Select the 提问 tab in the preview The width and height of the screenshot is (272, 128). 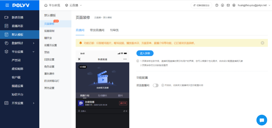120,96
